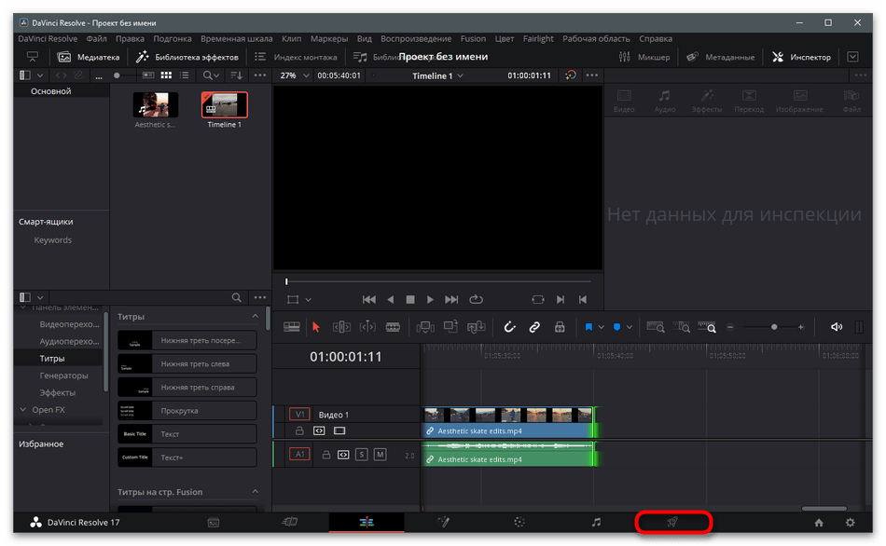886x546 pixels.
Task: Select the blade razor edit tool
Action: click(x=393, y=327)
